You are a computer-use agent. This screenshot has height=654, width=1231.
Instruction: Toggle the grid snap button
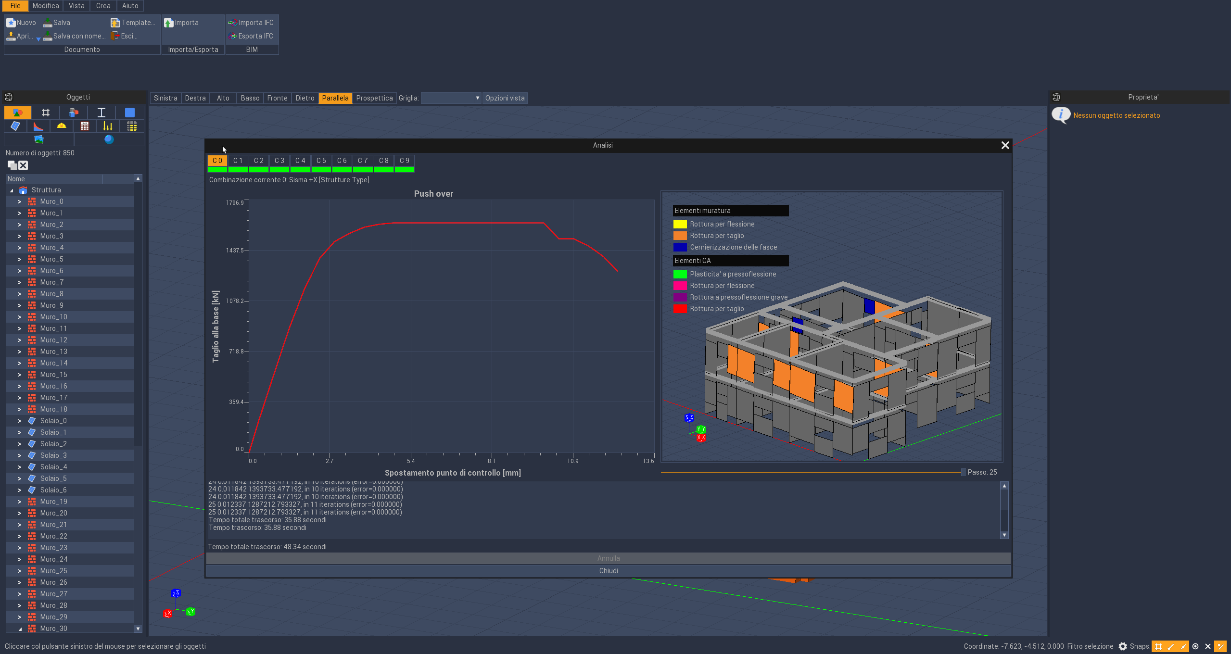[1158, 646]
